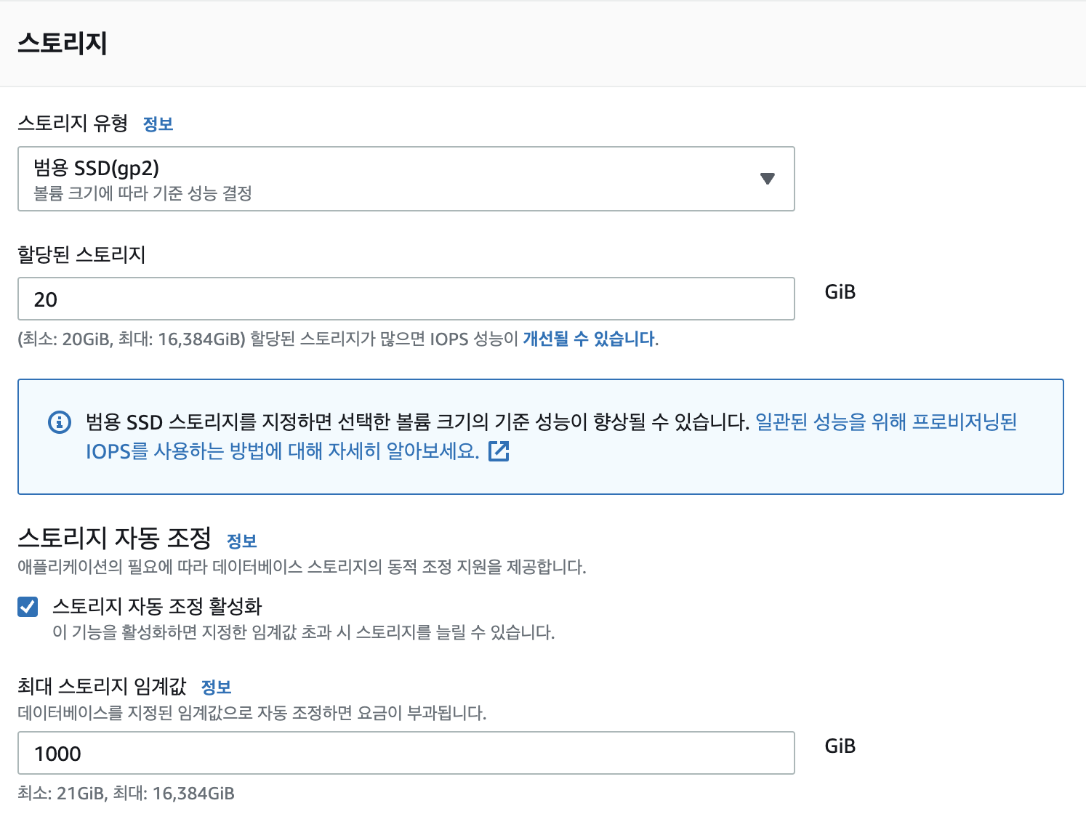Click the 스토리지 자동 조정 활성화 label text
1086x827 pixels.
pos(157,607)
